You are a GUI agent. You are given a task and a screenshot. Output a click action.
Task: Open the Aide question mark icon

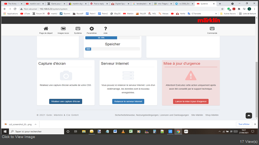105,29
